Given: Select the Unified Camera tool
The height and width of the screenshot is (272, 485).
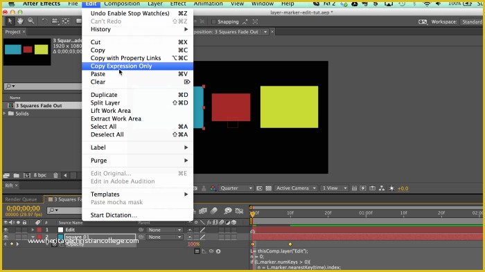Looking at the screenshot, I should [55, 21].
